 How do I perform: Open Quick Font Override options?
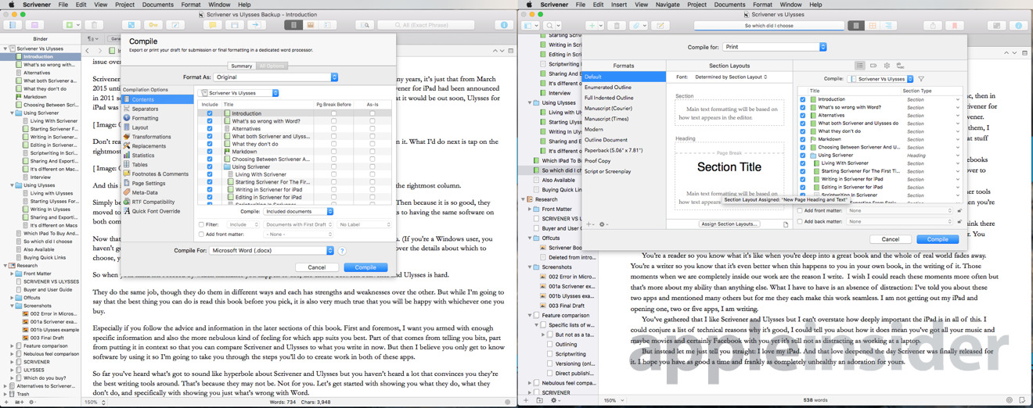[x=156, y=211]
